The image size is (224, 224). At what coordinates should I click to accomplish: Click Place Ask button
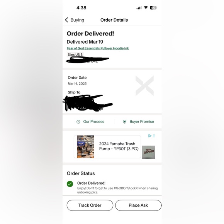(x=138, y=205)
